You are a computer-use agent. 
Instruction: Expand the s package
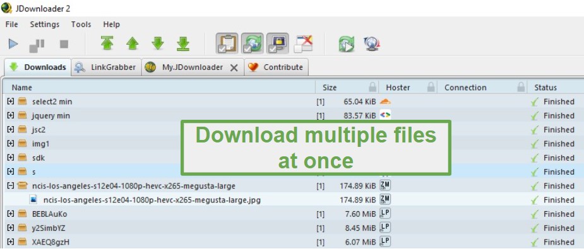tap(11, 171)
